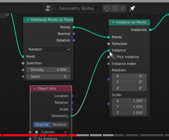This screenshot has height=140, width=169.
Task: Click the Geometry output socket of Object Info
Action: pos(72,116)
